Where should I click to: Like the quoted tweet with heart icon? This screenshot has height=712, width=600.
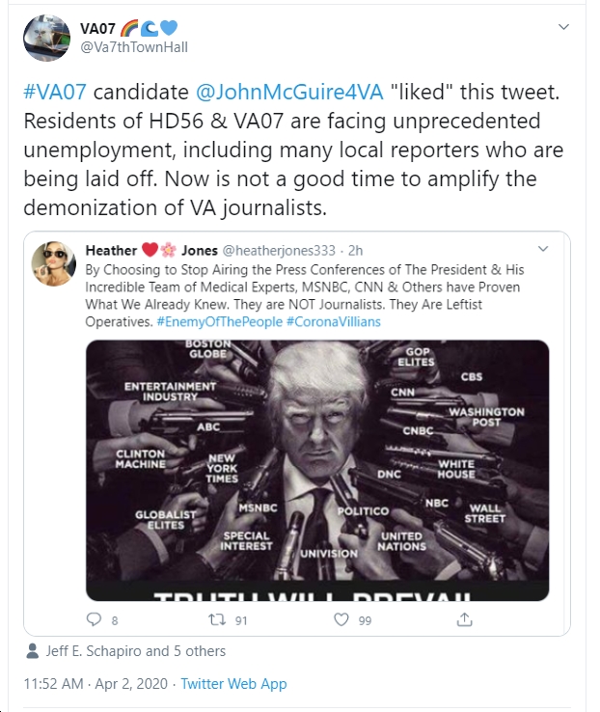[341, 619]
